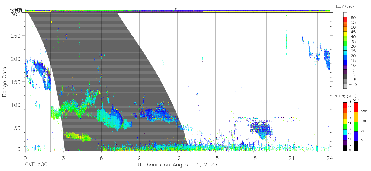The height and width of the screenshot is (171, 371).
Task: Click the Range Gate tick label '200'
Action: point(16,59)
